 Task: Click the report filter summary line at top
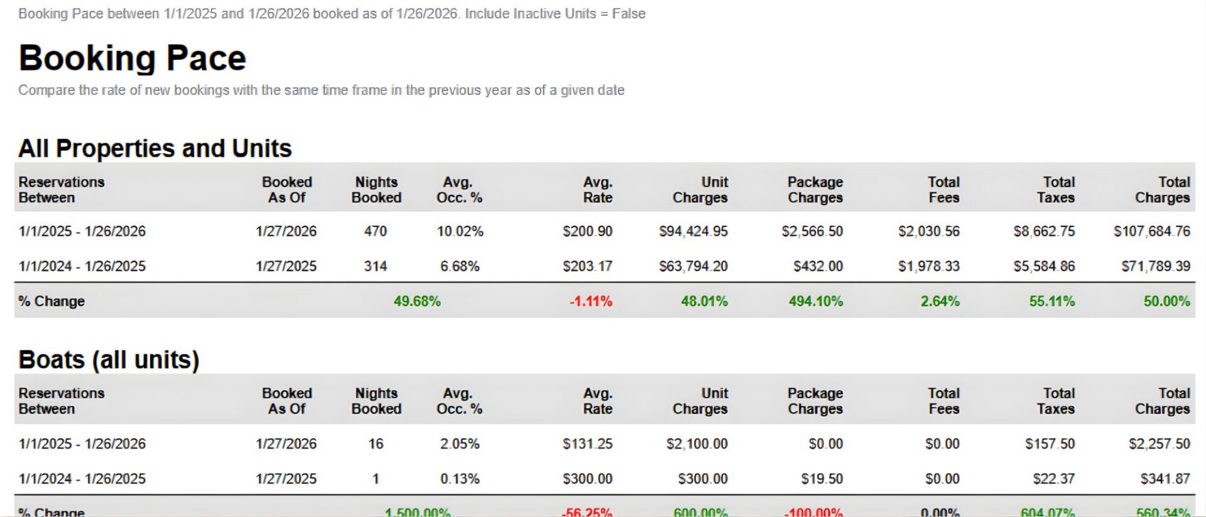332,14
